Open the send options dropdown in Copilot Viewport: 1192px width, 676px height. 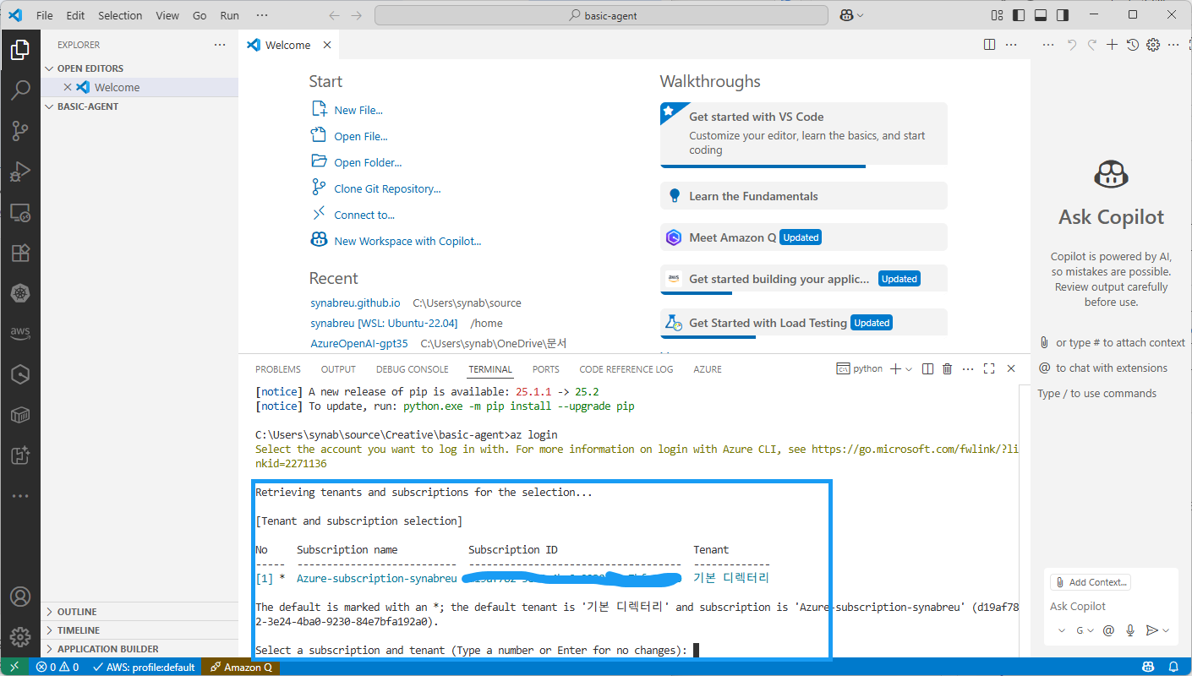tap(1166, 630)
